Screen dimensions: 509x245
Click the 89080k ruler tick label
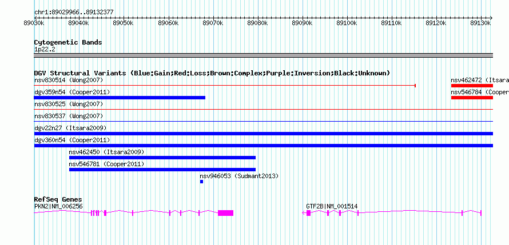tap(257, 23)
